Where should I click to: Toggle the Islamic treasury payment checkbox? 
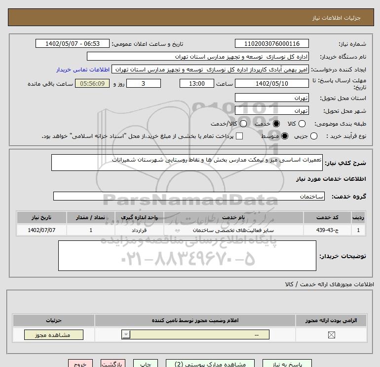pyautogui.click(x=239, y=136)
